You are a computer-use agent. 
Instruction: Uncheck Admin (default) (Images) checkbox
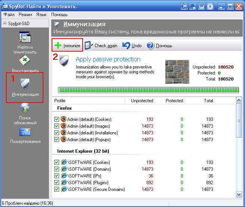point(56,126)
